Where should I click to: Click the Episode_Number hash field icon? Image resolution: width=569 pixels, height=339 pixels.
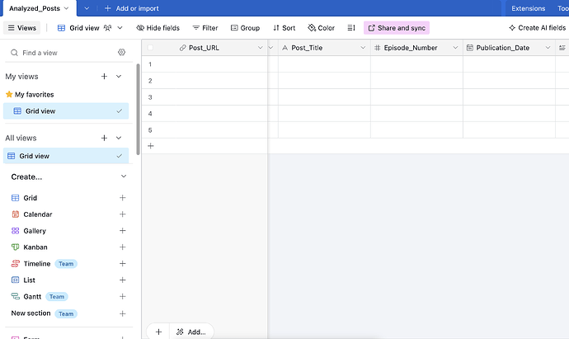(x=378, y=48)
